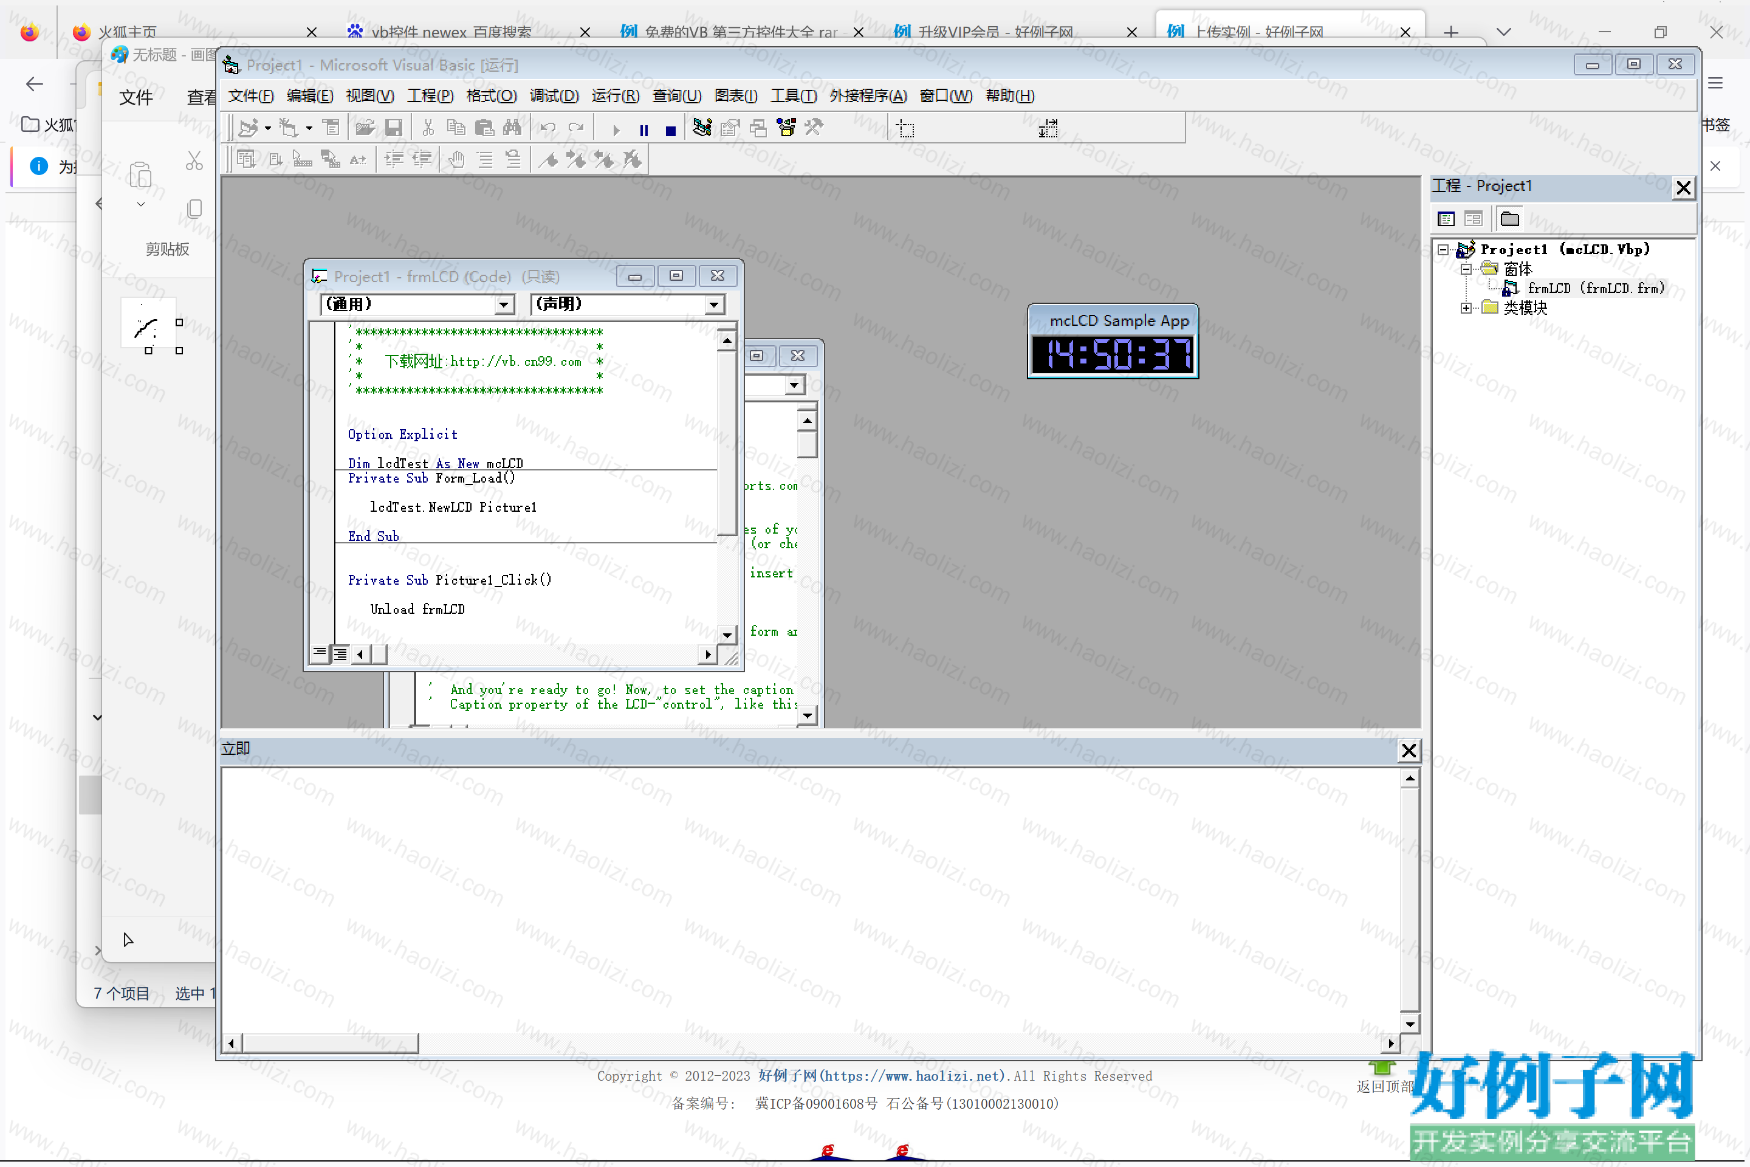Screen dimensions: 1750x1167
Task: Open the dropdown in the background code window
Action: tap(795, 385)
